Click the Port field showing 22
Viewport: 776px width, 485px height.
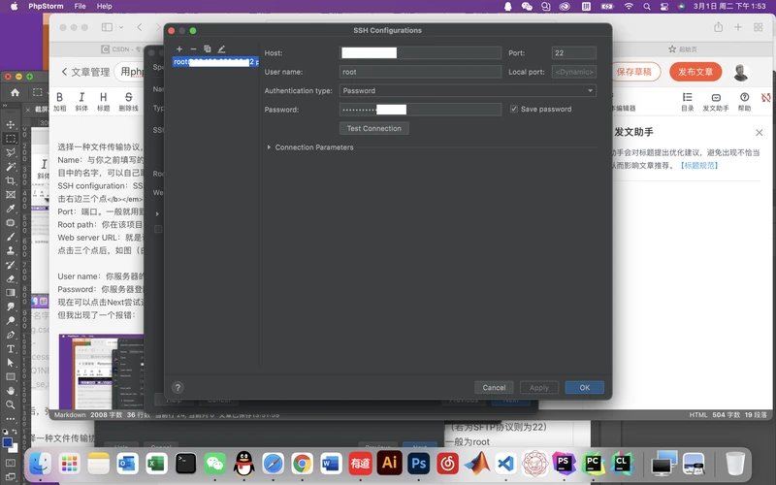coord(574,53)
